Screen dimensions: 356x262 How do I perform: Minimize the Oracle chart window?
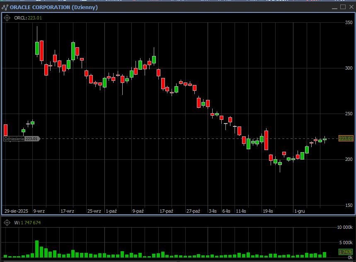pos(335,7)
